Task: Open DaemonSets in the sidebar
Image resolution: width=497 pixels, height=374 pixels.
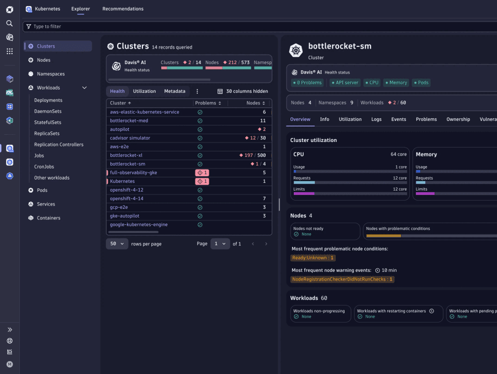Action: 48,112
